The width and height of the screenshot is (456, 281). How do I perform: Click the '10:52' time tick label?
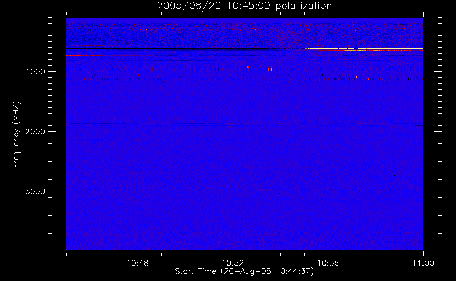pyautogui.click(x=233, y=263)
